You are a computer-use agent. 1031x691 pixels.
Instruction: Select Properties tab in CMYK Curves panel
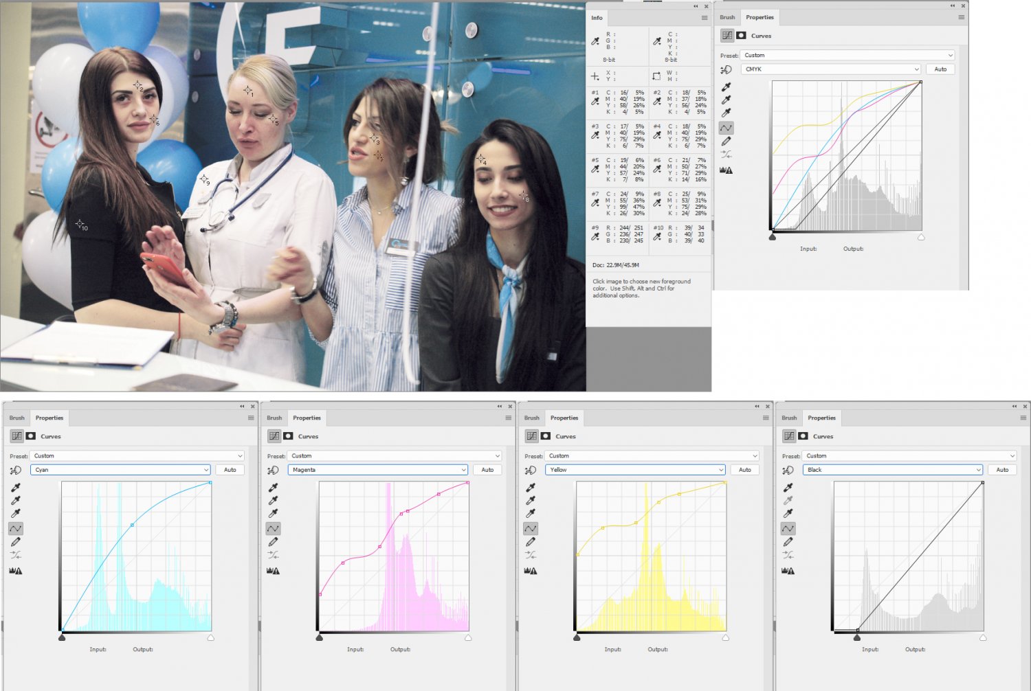point(760,18)
